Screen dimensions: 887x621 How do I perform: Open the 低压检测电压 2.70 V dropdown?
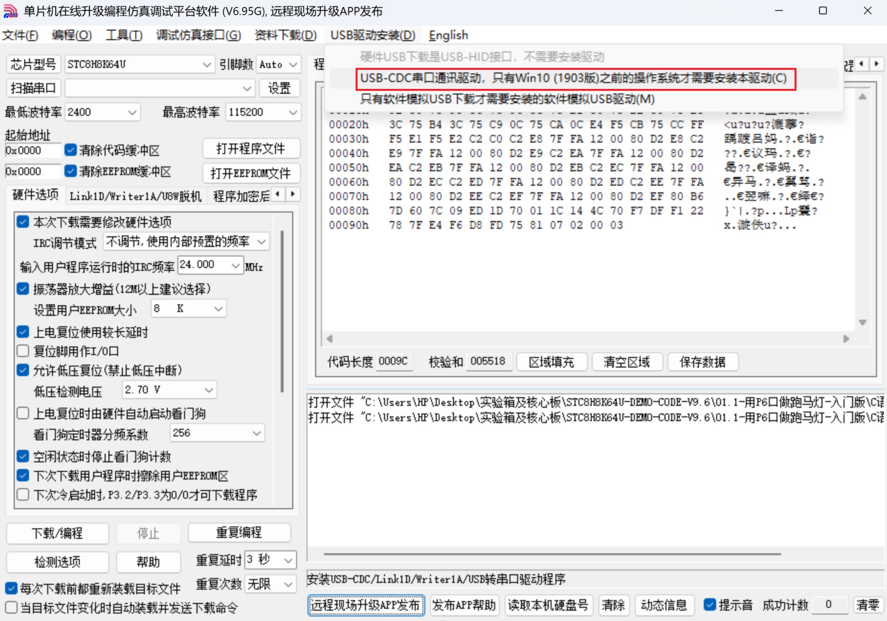coord(209,390)
